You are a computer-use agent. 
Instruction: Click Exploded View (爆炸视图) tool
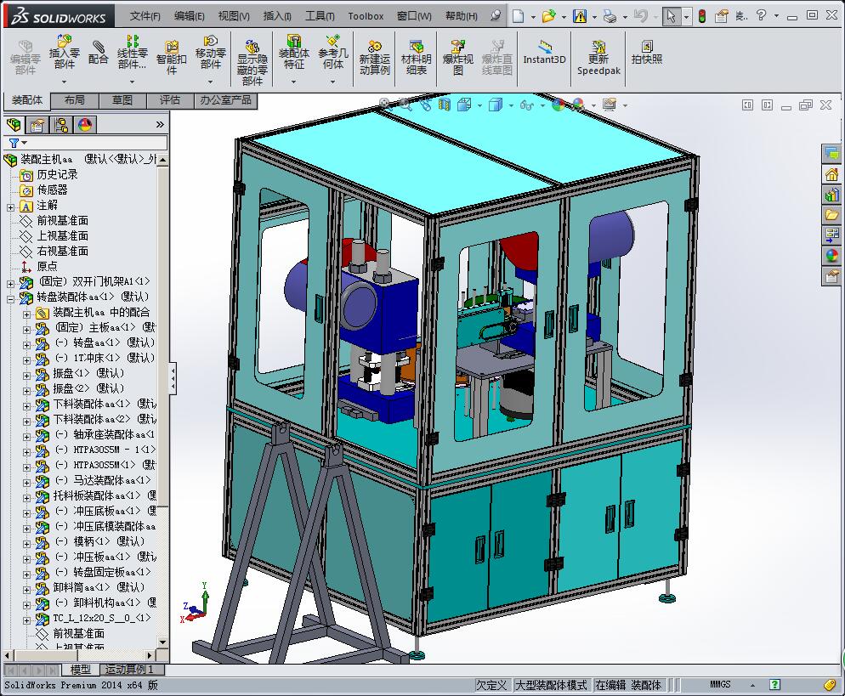coord(457,58)
